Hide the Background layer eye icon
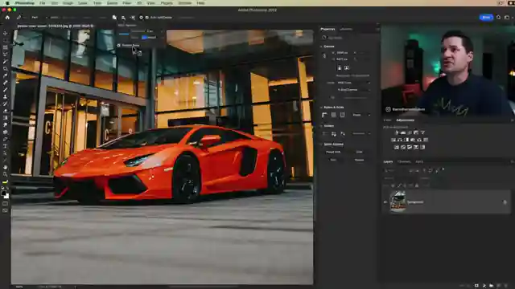 tap(385, 202)
